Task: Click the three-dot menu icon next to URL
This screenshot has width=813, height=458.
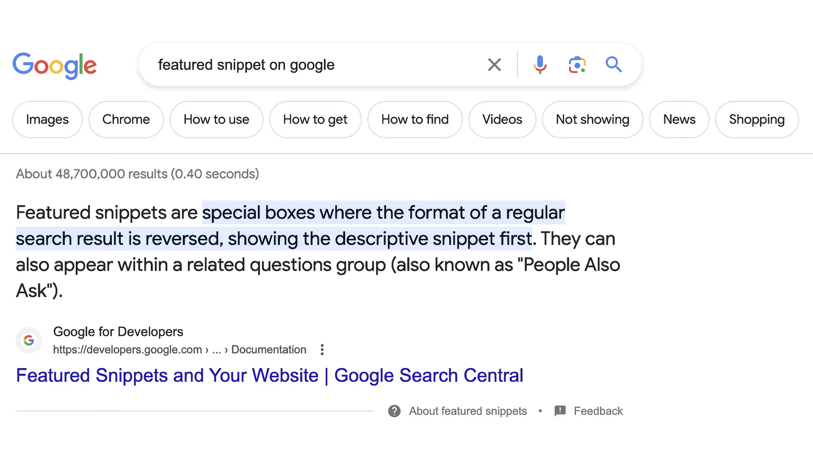Action: 322,350
